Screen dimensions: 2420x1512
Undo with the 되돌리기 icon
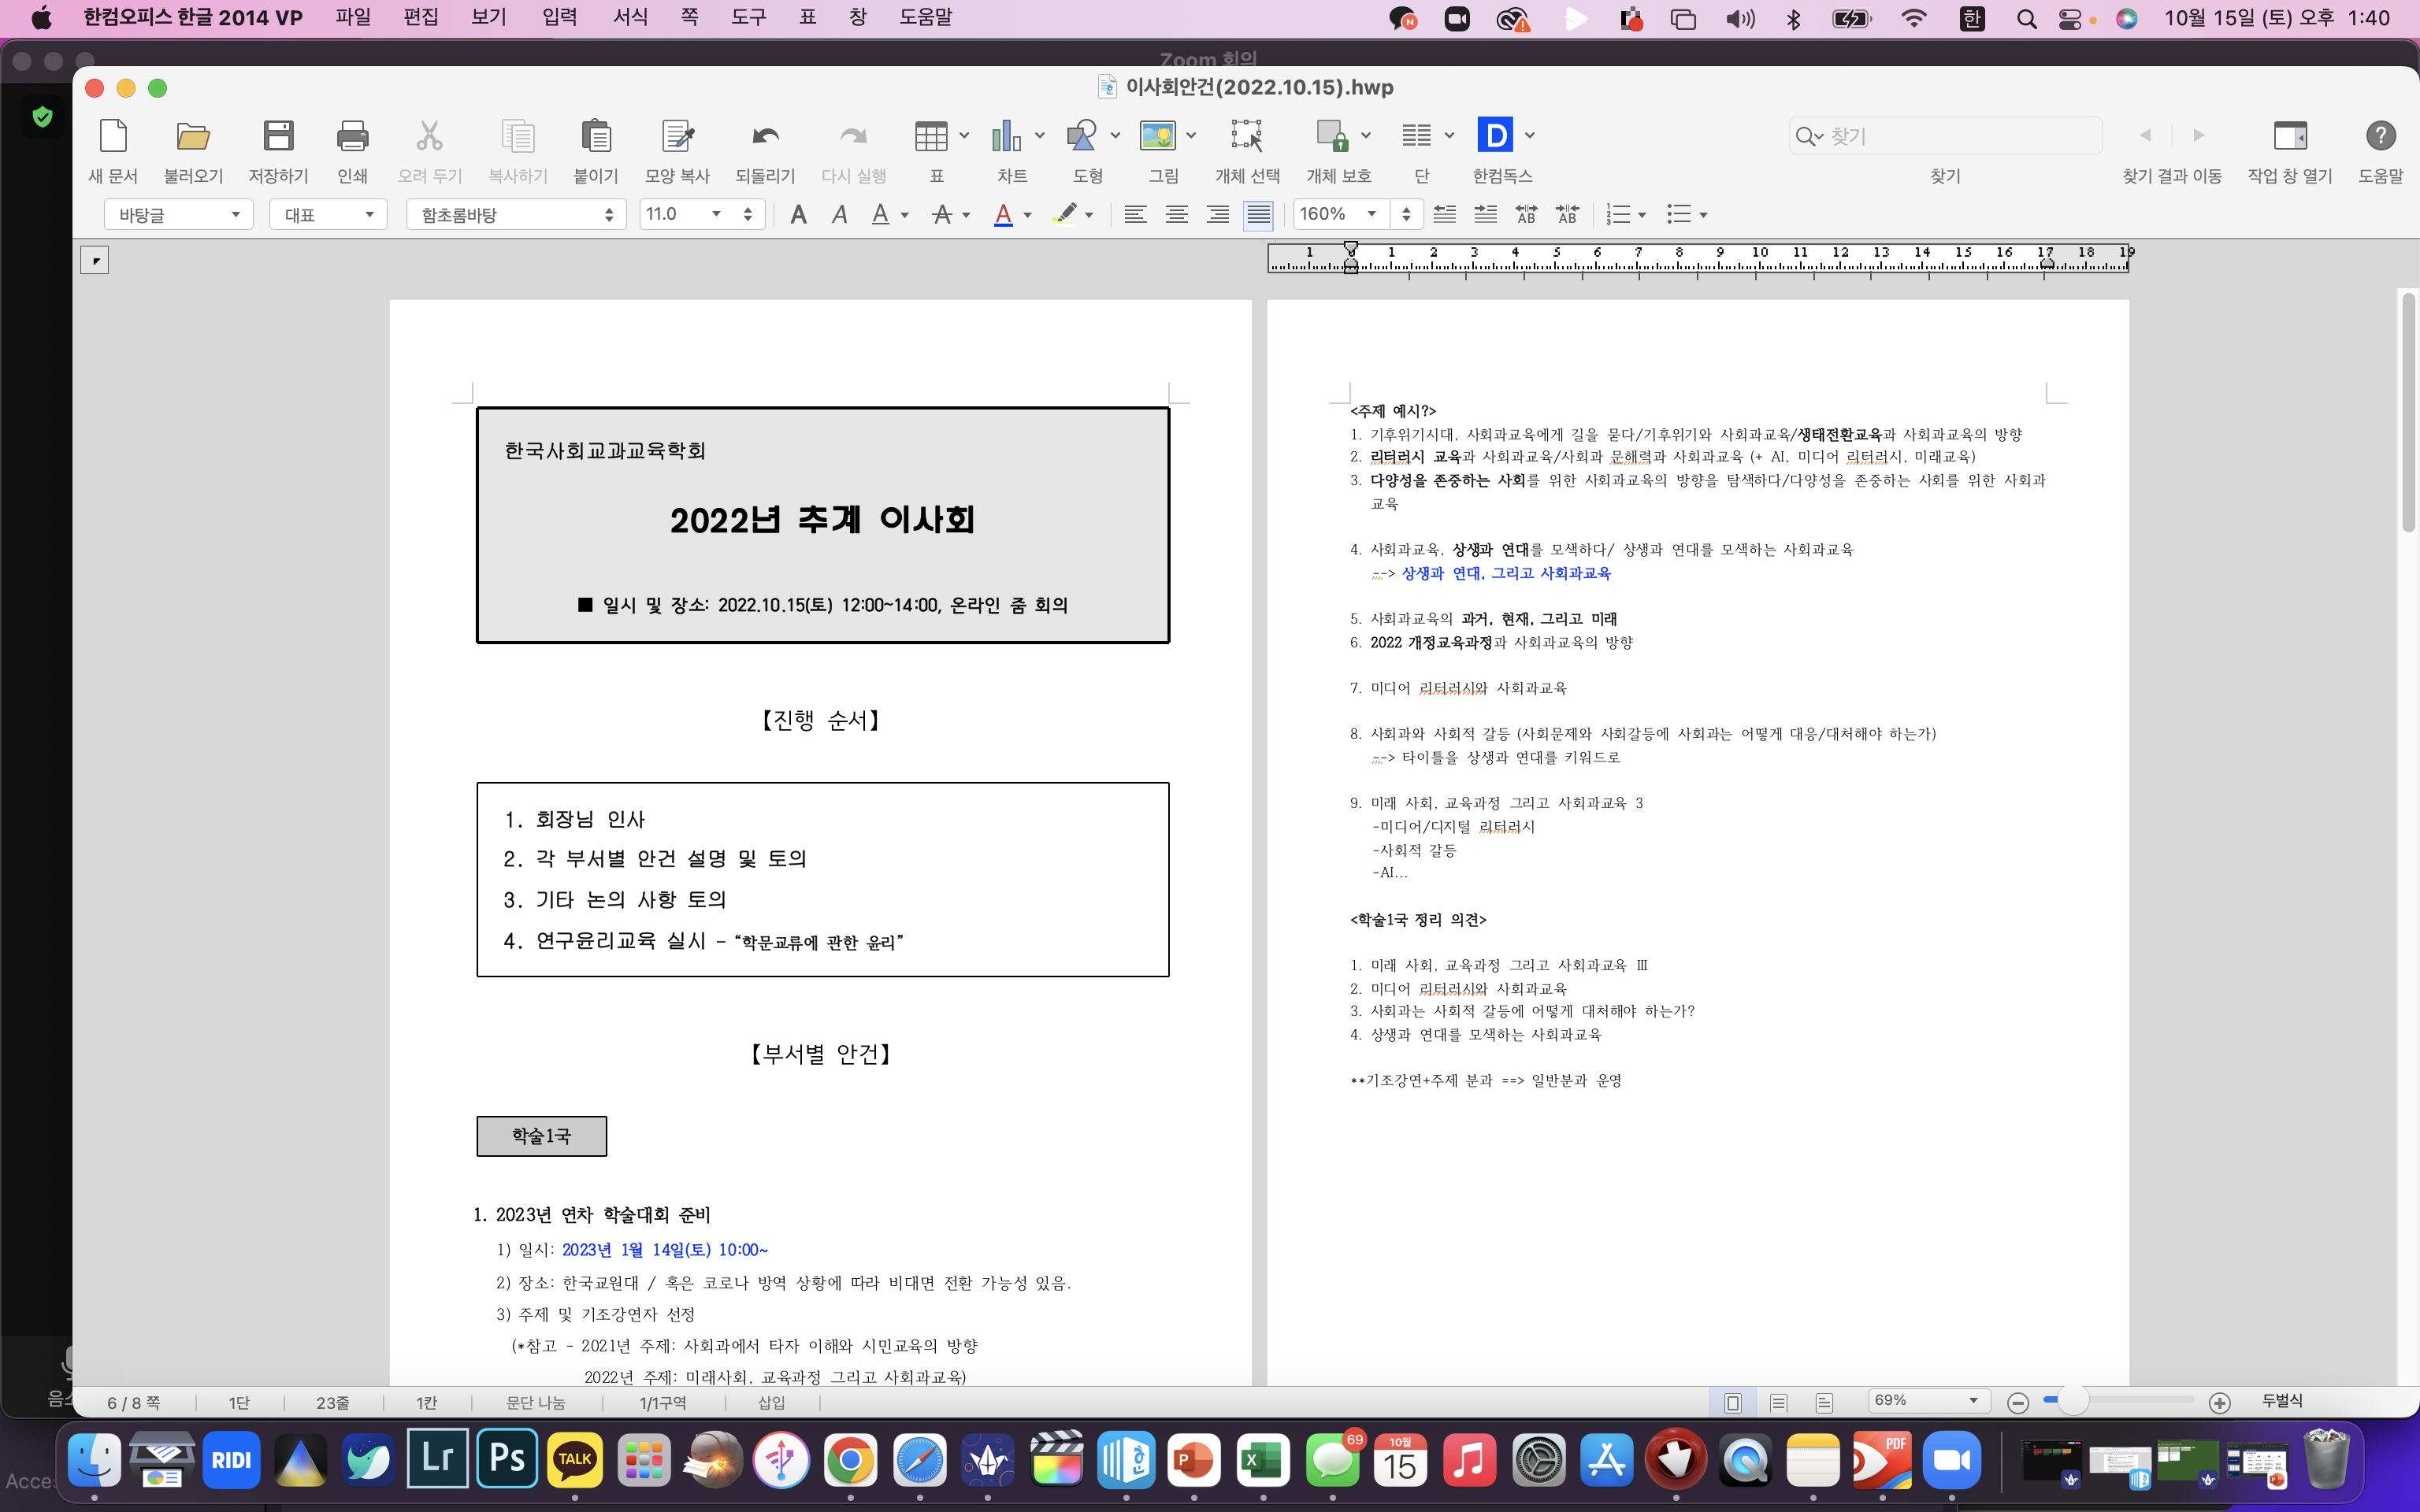765,135
